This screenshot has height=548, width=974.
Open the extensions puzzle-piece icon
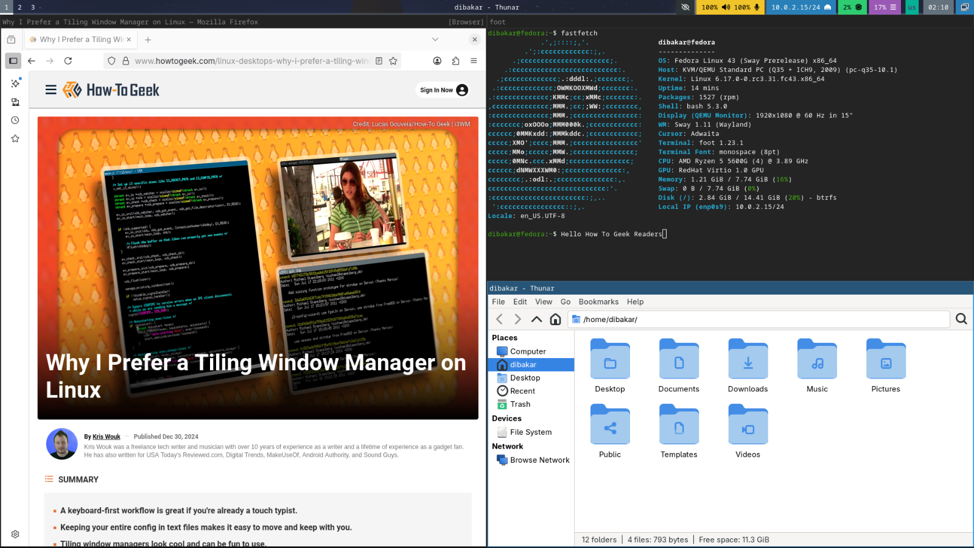click(456, 61)
